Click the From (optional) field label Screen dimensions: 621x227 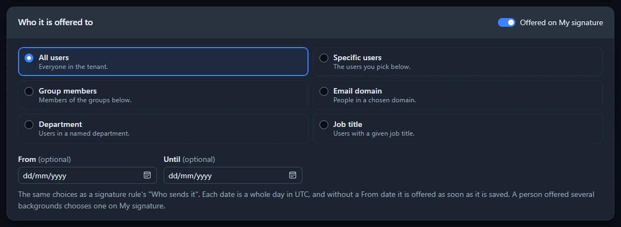44,159
